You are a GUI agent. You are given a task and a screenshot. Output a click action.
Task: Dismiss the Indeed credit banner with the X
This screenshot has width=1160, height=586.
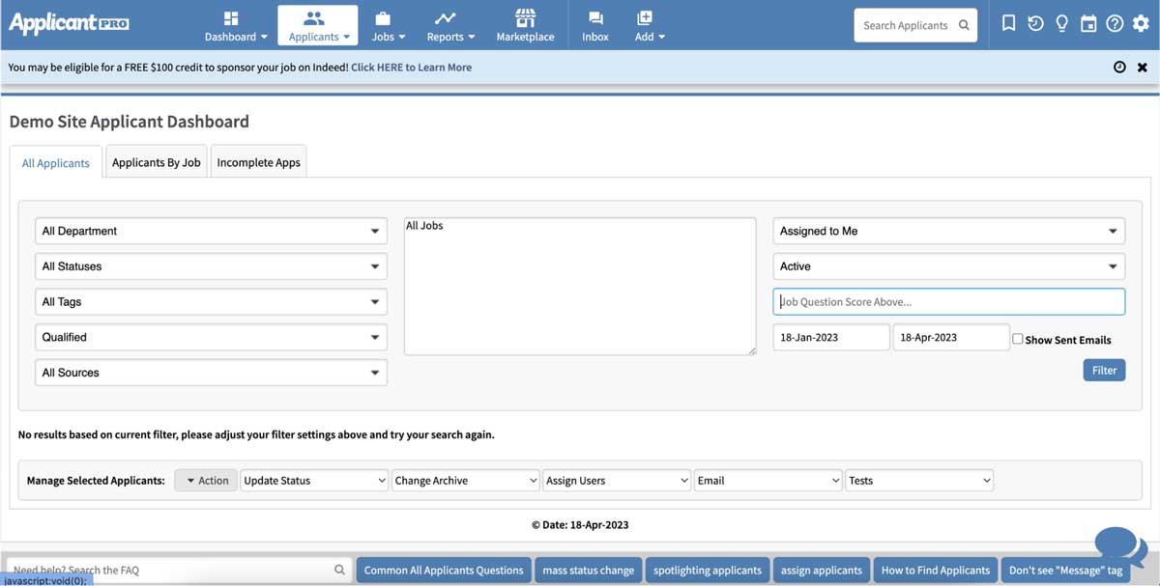(1143, 67)
